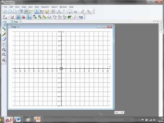Viewport: 164px width, 123px height.
Task: Click the Enter Shape icon
Action: click(44, 17)
